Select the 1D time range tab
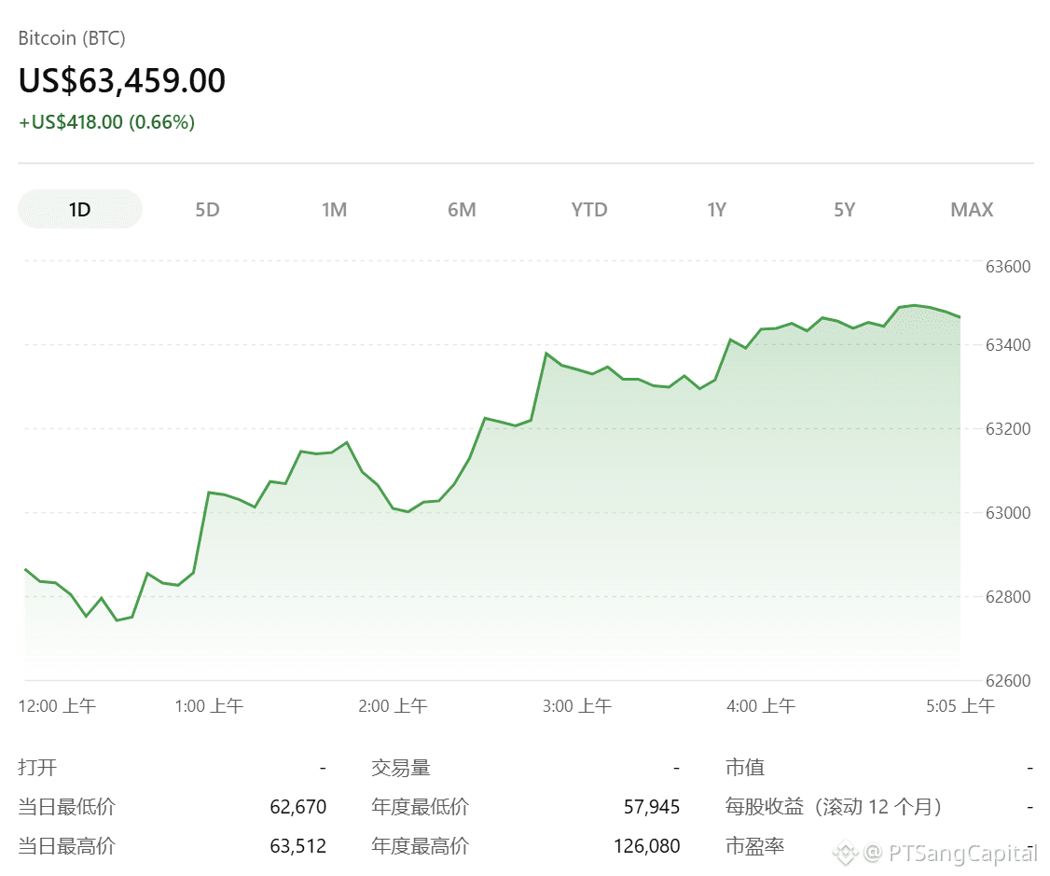The height and width of the screenshot is (876, 1050). [x=79, y=210]
